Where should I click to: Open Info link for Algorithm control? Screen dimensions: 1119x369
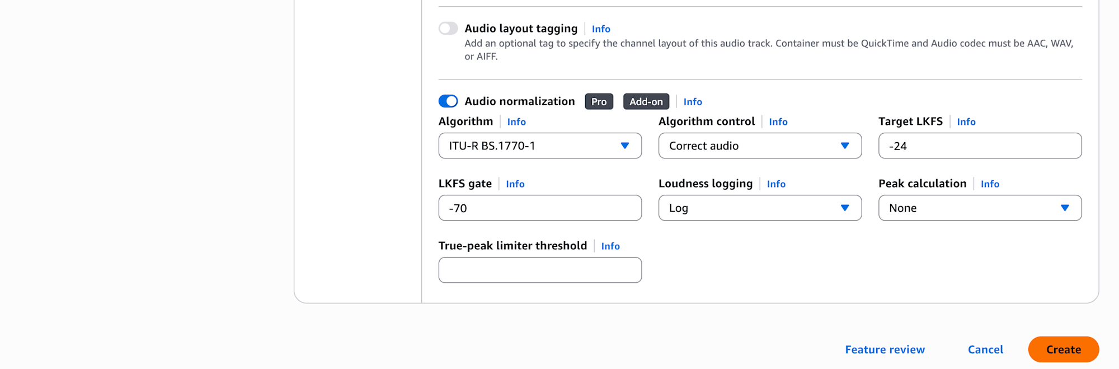(778, 122)
